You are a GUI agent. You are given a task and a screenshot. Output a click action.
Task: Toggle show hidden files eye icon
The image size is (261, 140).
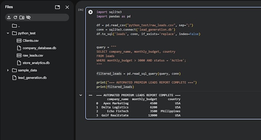[x=28, y=18]
